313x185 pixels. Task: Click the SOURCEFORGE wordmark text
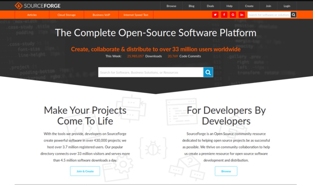pos(42,6)
